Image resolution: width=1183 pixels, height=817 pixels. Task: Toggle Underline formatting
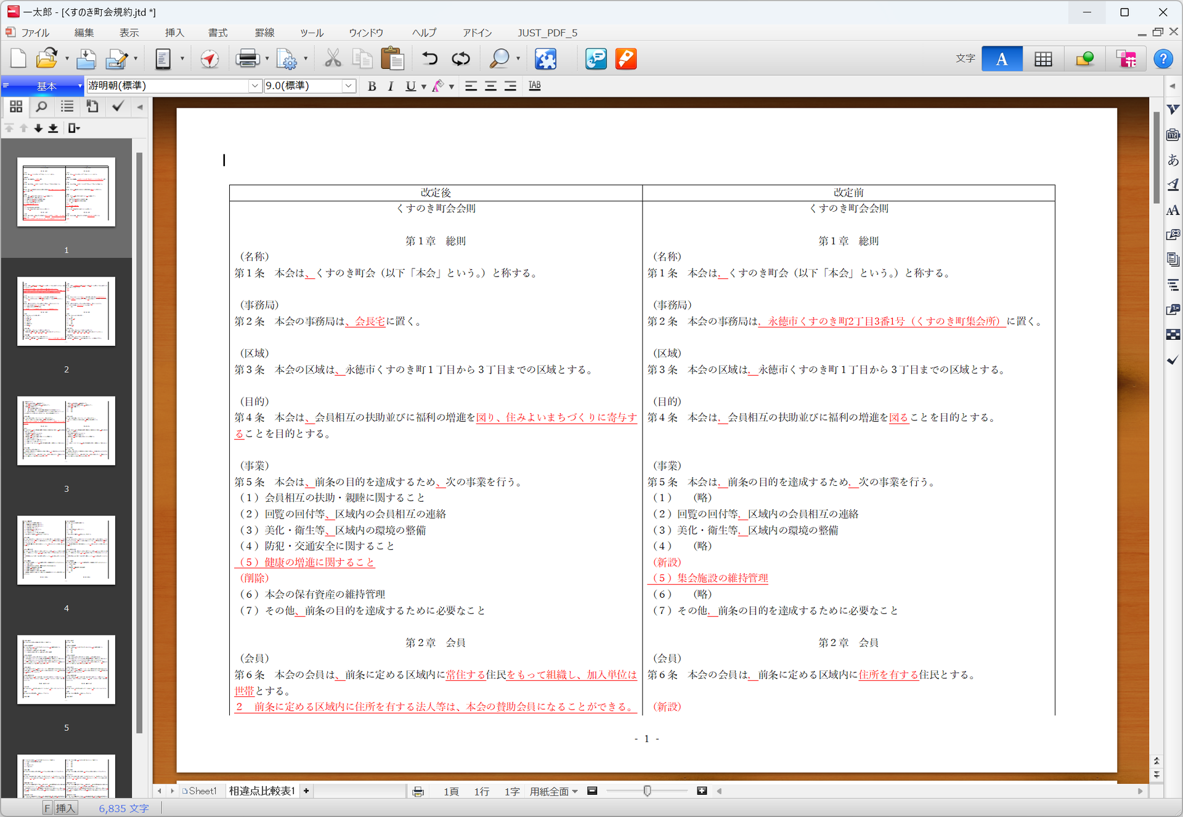(410, 86)
